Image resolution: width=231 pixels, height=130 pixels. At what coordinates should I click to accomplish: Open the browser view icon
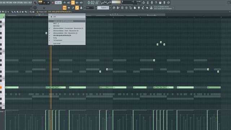(x=131, y=8)
